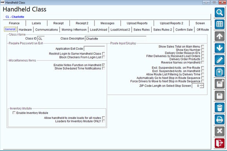Switch to the Sales Rules tab
The height and width of the screenshot is (151, 227).
(142, 30)
